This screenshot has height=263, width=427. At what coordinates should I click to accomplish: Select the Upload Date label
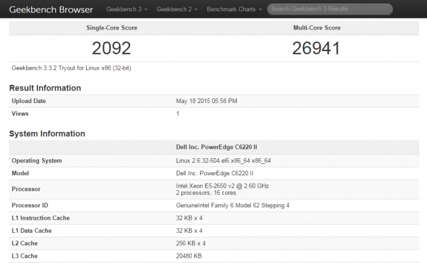click(x=28, y=101)
